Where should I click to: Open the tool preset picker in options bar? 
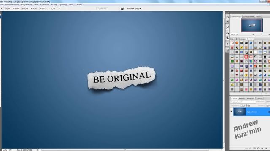tap(1, 8)
